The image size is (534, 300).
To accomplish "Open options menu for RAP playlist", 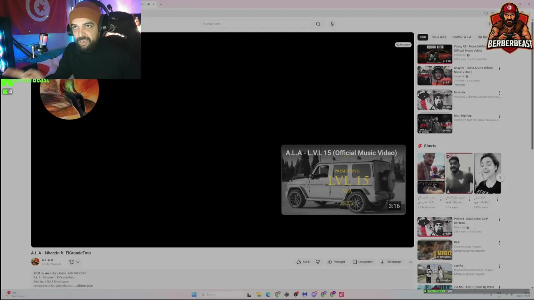I will [x=499, y=243].
